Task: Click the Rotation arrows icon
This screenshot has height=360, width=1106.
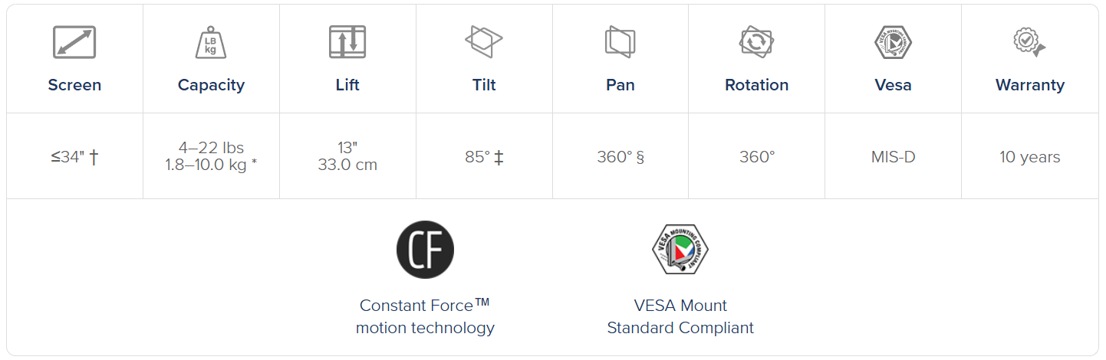Action: (756, 41)
